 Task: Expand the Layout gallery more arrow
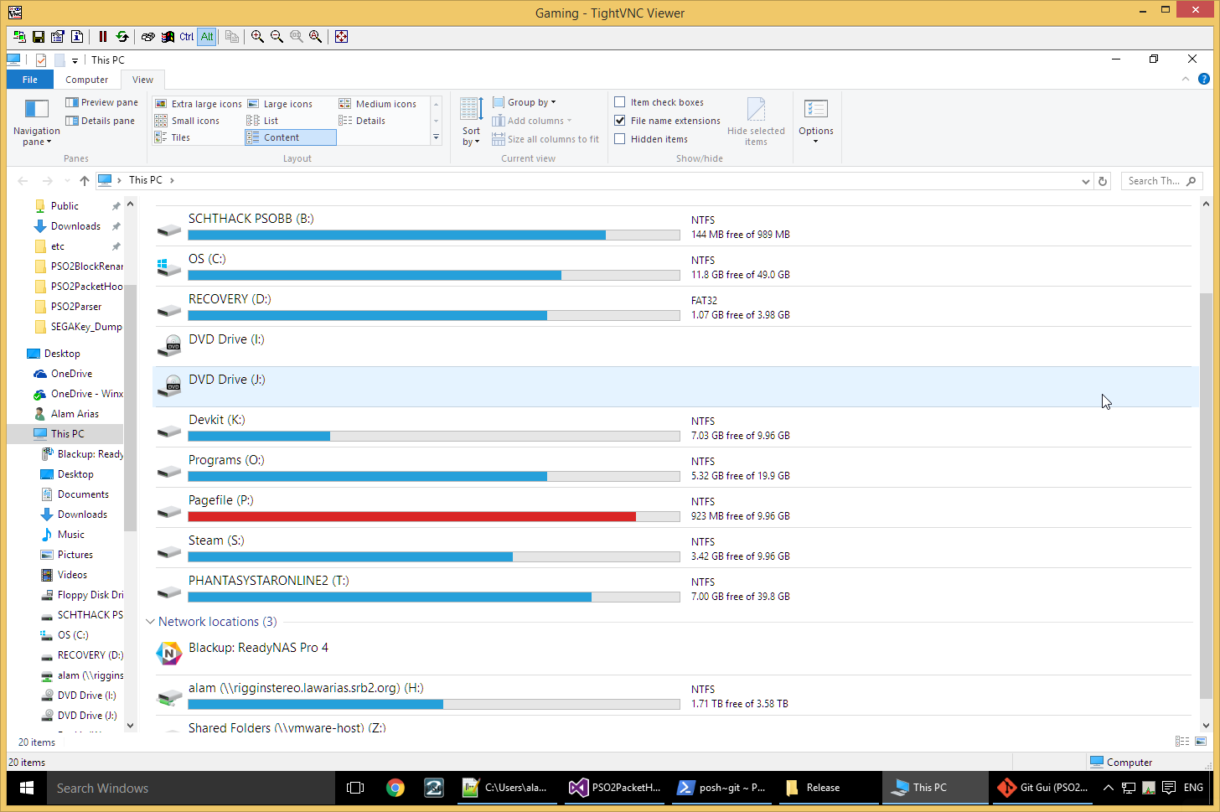pyautogui.click(x=436, y=137)
